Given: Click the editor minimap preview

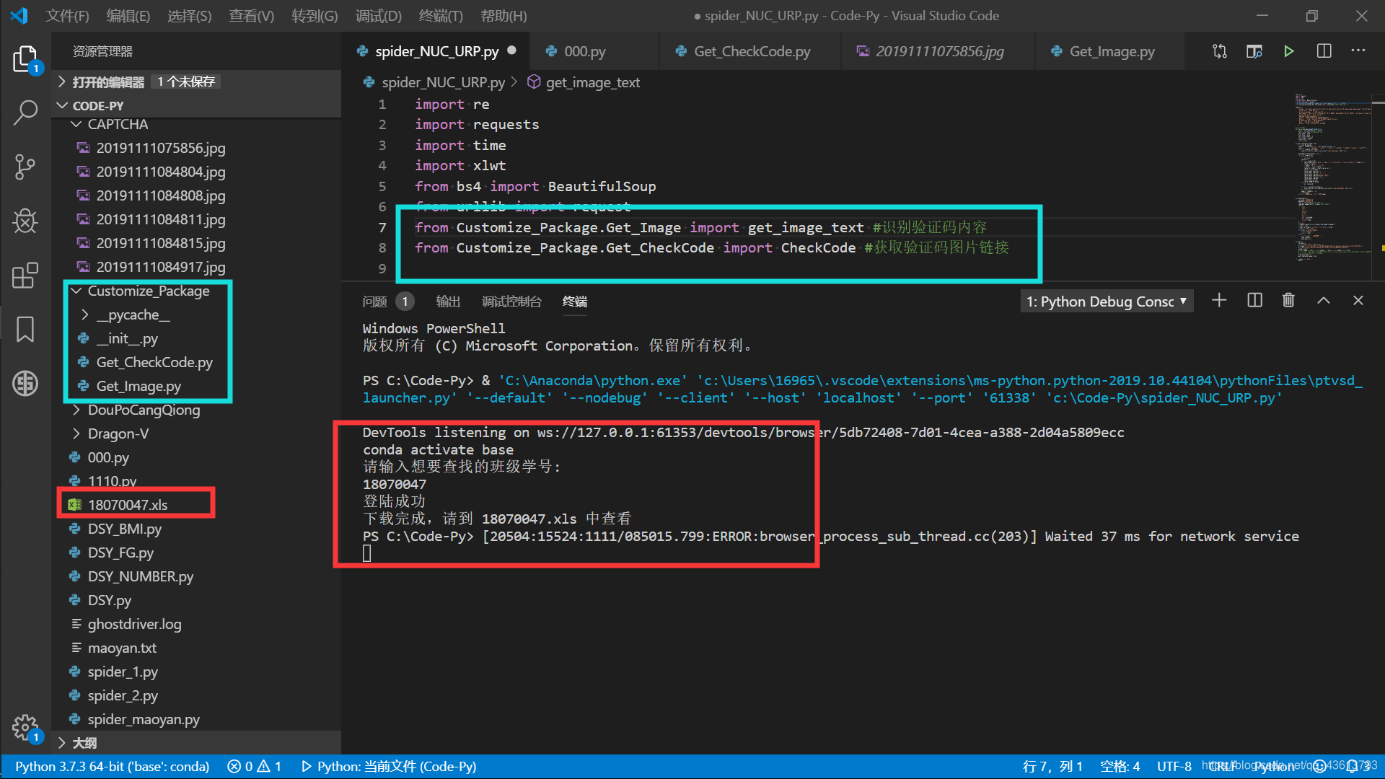Looking at the screenshot, I should pyautogui.click(x=1332, y=177).
